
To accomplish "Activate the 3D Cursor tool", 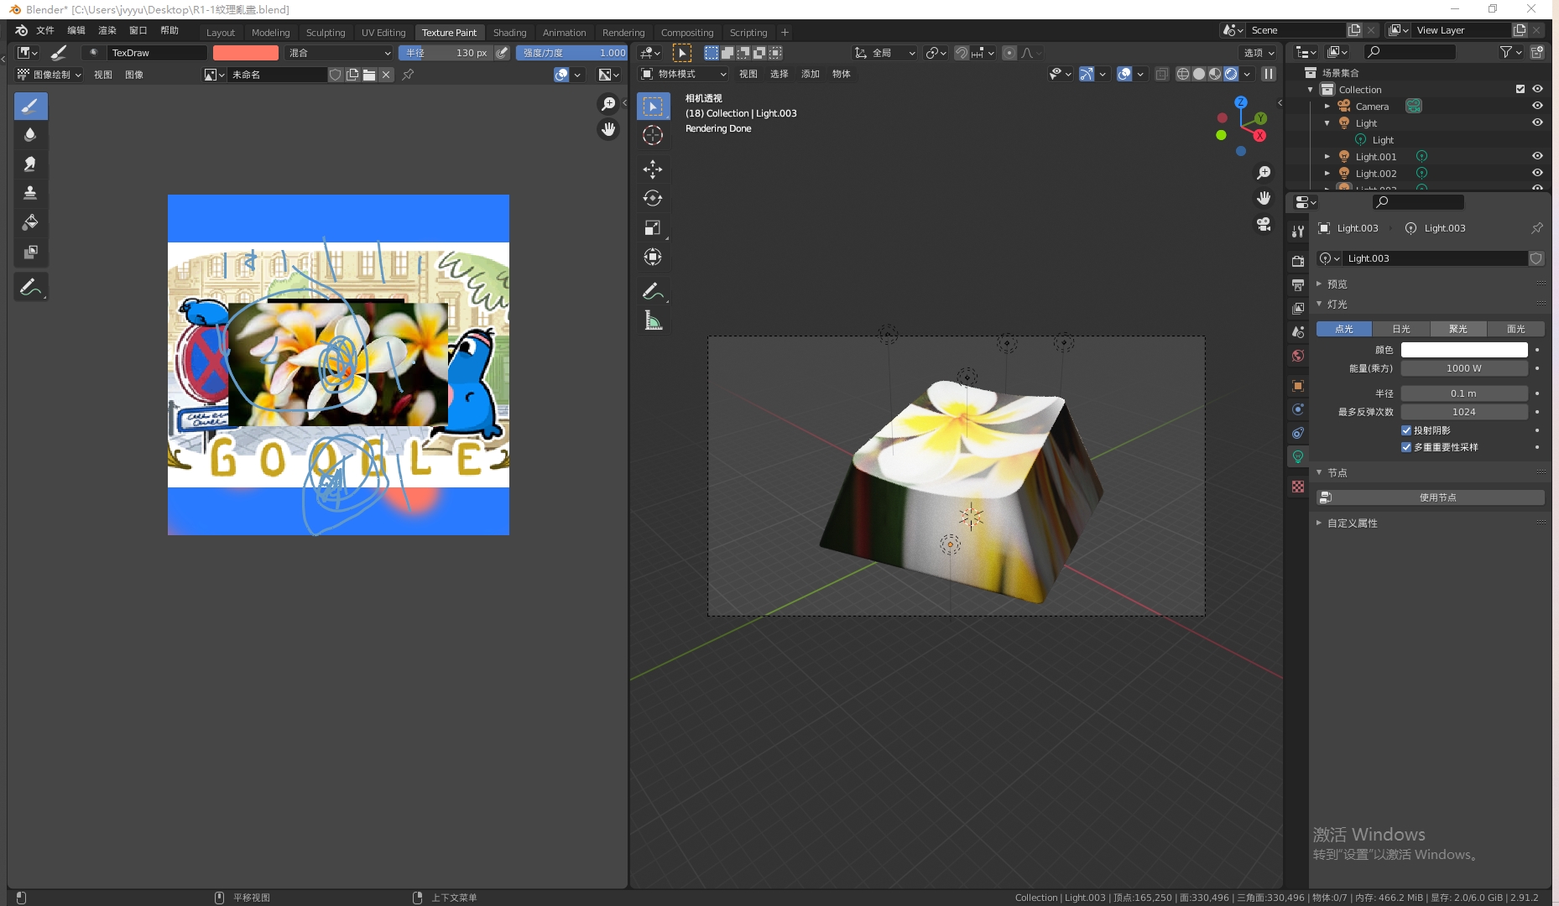I will (x=653, y=135).
